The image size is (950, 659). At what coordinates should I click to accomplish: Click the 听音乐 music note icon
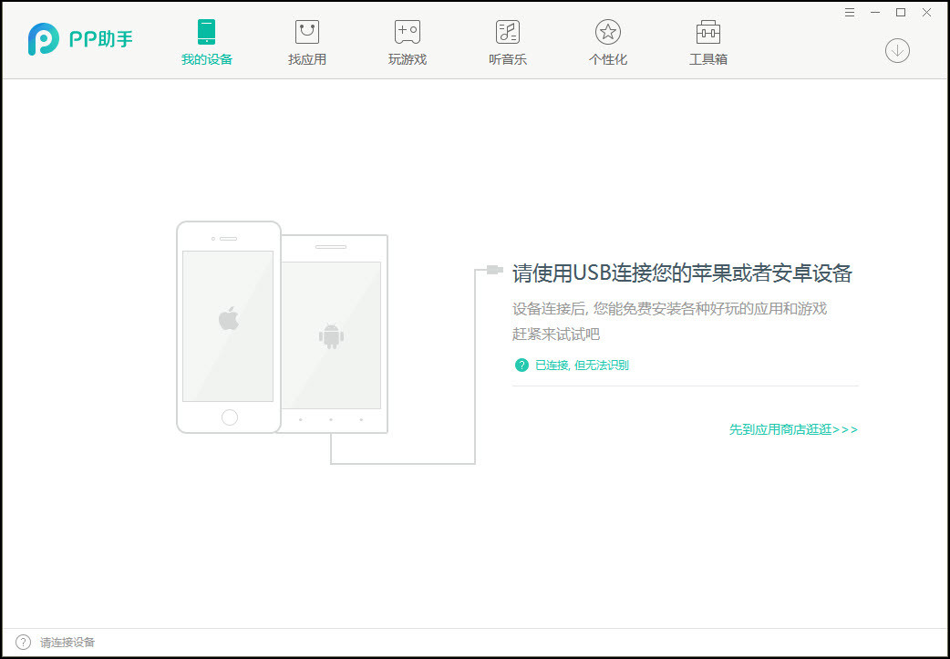508,32
